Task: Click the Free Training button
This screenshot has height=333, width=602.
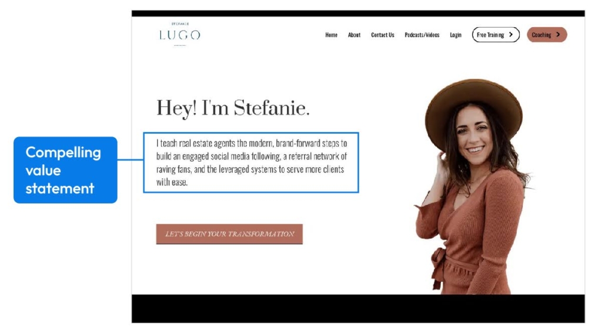Action: coord(496,35)
